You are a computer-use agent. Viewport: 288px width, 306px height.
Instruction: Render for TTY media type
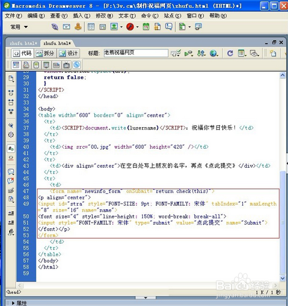coord(56,65)
